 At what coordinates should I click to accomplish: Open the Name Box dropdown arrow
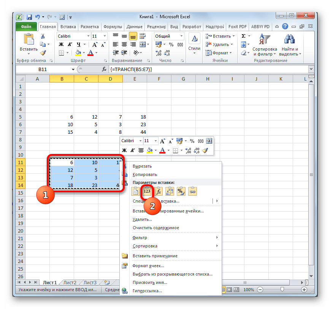coord(73,70)
